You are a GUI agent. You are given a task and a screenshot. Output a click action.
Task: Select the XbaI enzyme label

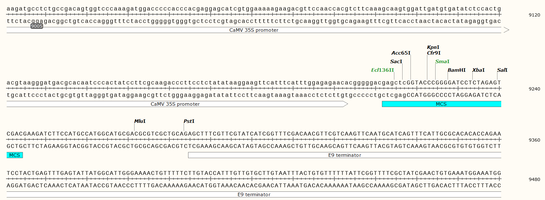coord(478,70)
